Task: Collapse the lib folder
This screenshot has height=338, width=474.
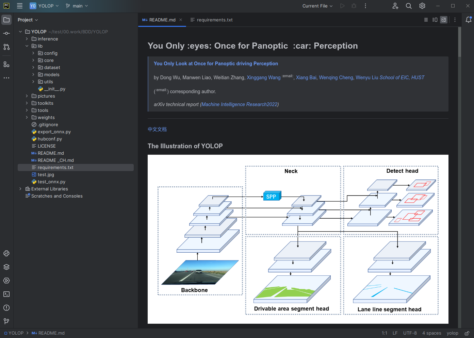Action: [x=27, y=46]
